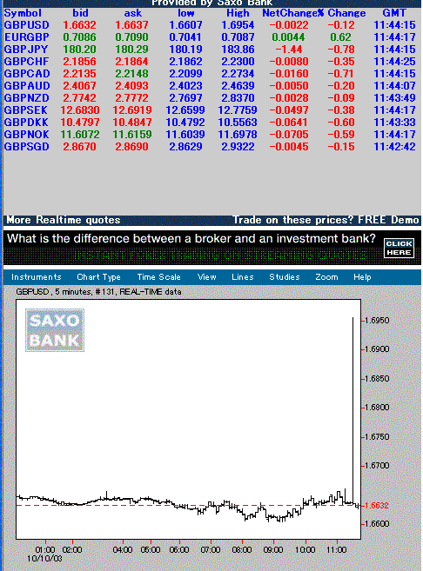Click the GBPNOK ask value 11.6159
The width and height of the screenshot is (423, 571).
point(132,135)
